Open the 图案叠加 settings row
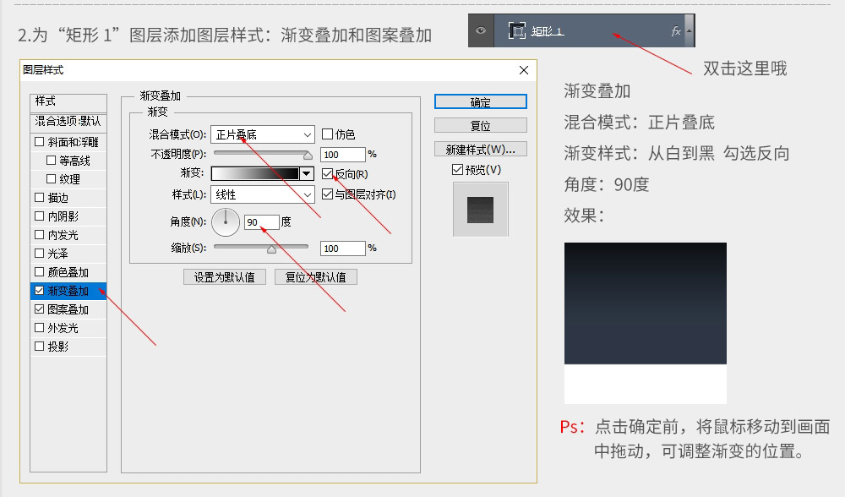Image resolution: width=845 pixels, height=497 pixels. 68,309
